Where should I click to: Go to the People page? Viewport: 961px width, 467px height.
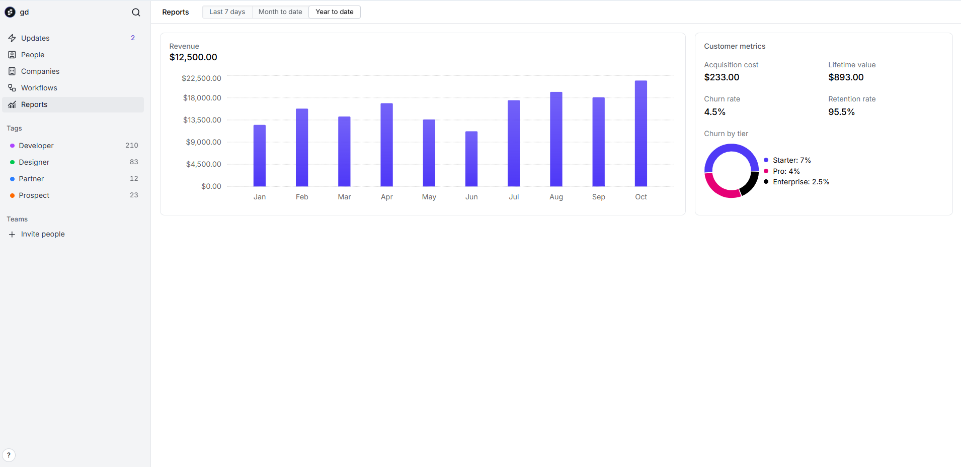point(73,55)
